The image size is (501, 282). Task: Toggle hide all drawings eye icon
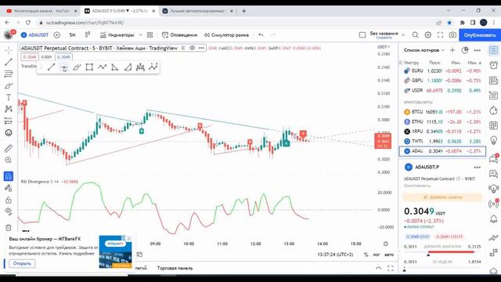pos(9,211)
